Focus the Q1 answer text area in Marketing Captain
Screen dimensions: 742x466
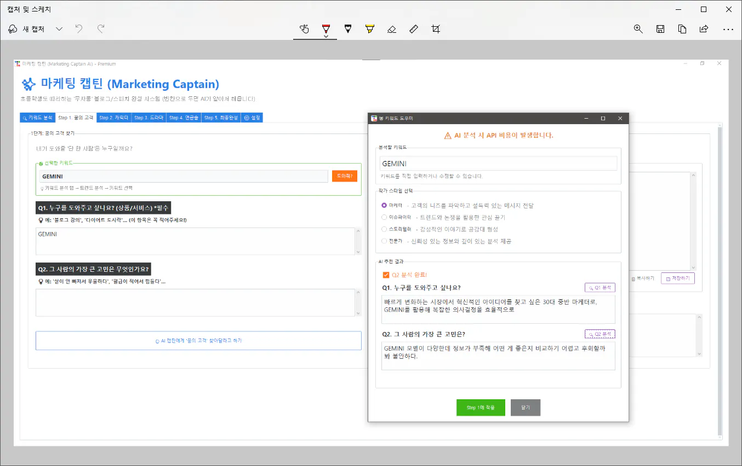tap(196, 241)
